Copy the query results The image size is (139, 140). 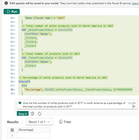[65, 122]
